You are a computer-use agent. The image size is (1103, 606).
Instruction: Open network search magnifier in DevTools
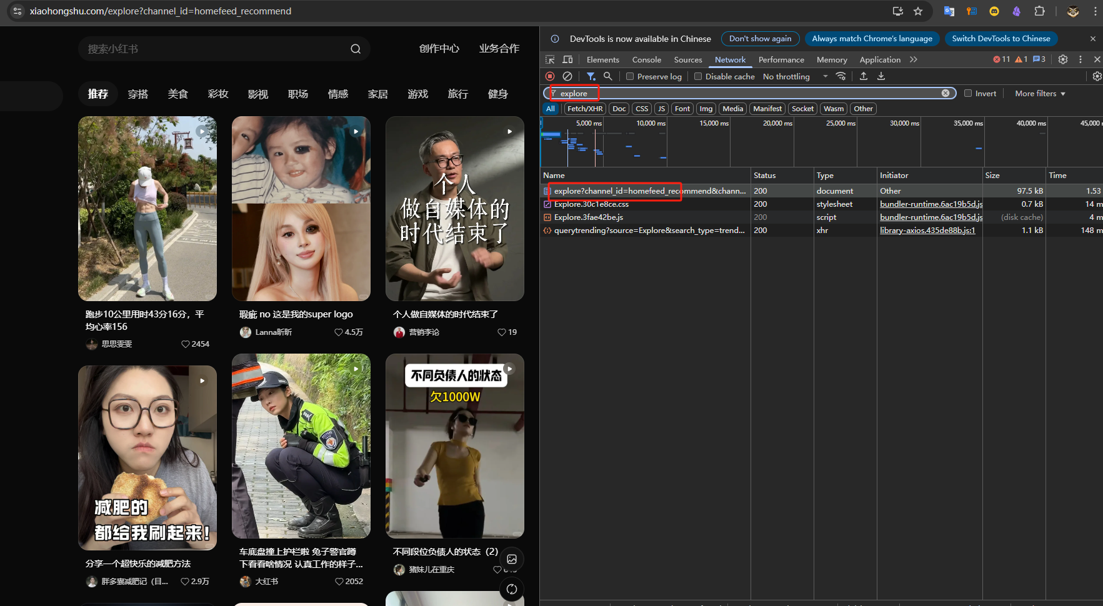tap(607, 76)
